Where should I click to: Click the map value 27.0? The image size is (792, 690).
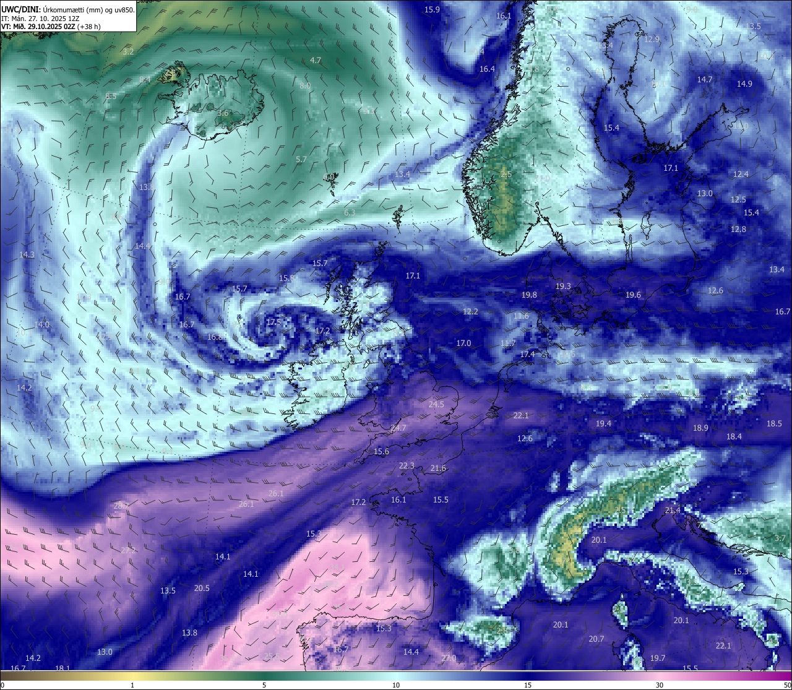(449, 658)
